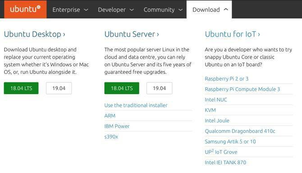The image size is (302, 173).
Task: Open the Ubuntu Server heading link
Action: click(x=132, y=34)
